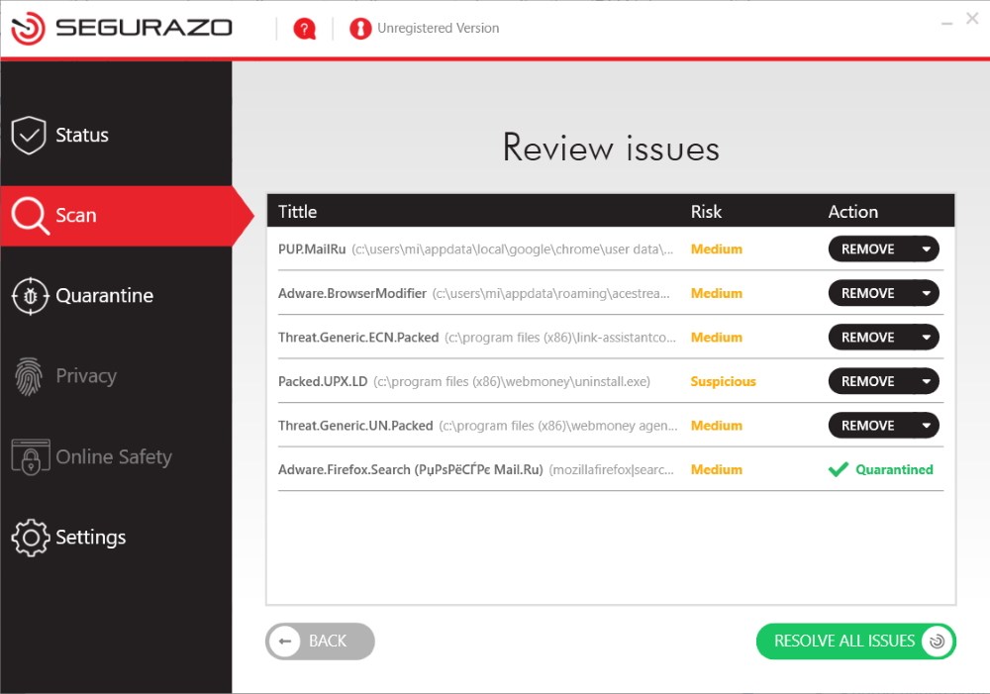Select the Packed.UPX.LD issue title
This screenshot has height=694, width=990.
(x=323, y=381)
